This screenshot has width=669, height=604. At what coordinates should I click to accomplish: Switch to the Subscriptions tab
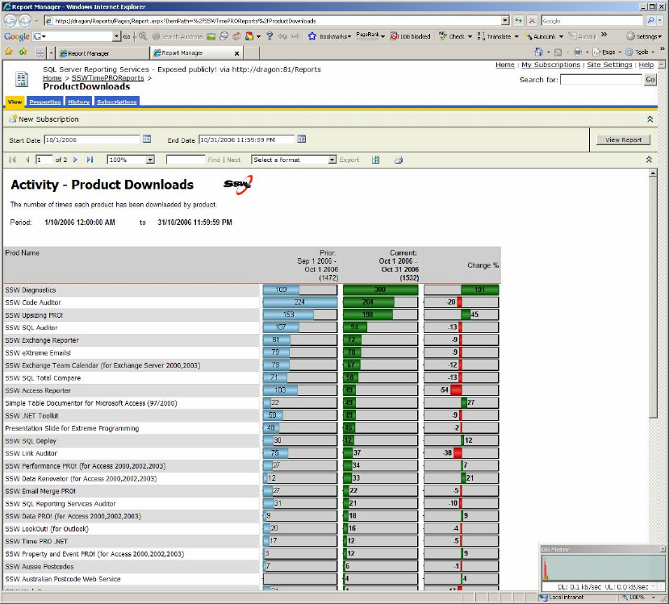tap(116, 102)
